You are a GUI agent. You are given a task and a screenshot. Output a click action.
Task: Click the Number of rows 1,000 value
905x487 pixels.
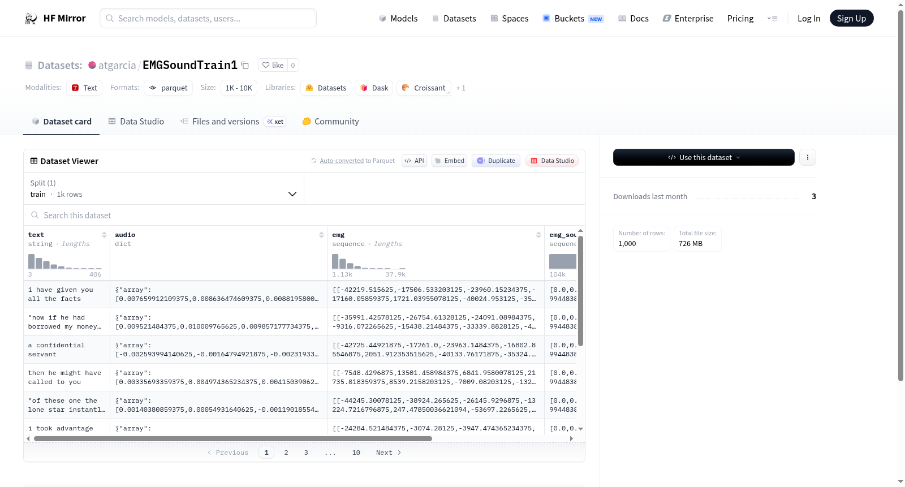coord(627,244)
